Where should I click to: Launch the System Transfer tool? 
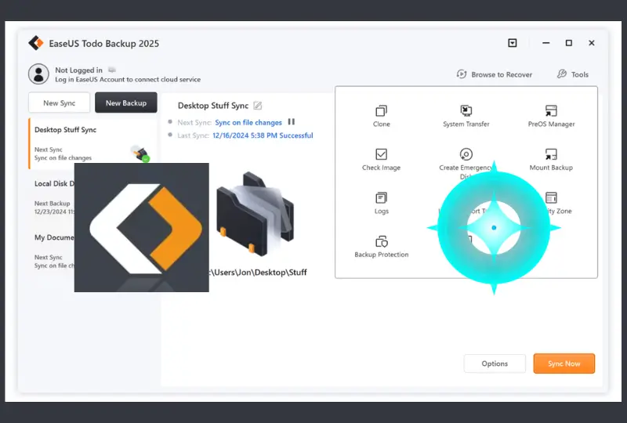point(466,116)
